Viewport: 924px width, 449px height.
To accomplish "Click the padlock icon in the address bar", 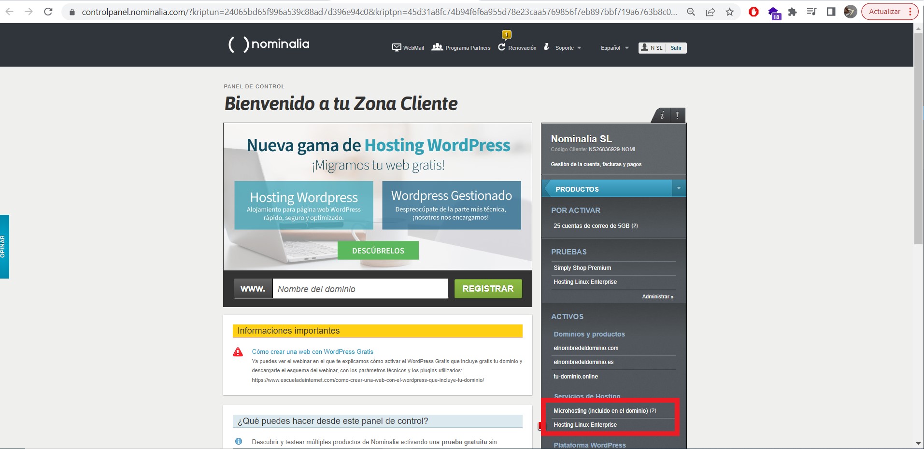I will [72, 12].
